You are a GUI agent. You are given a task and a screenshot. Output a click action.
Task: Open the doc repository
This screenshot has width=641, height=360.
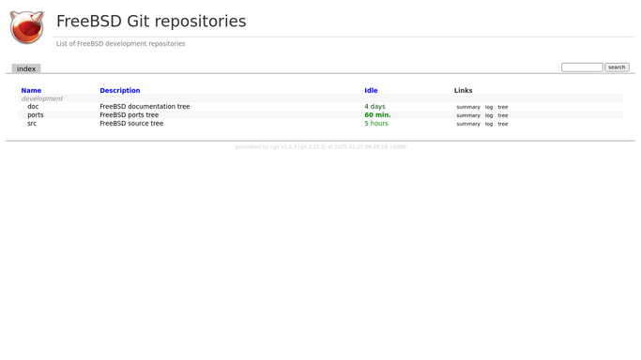click(33, 107)
